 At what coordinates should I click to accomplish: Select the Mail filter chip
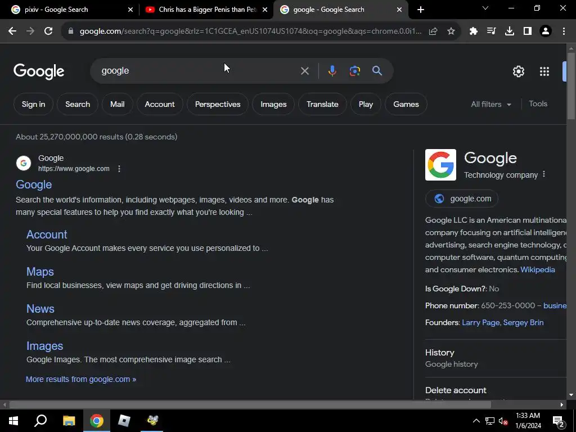pyautogui.click(x=117, y=104)
